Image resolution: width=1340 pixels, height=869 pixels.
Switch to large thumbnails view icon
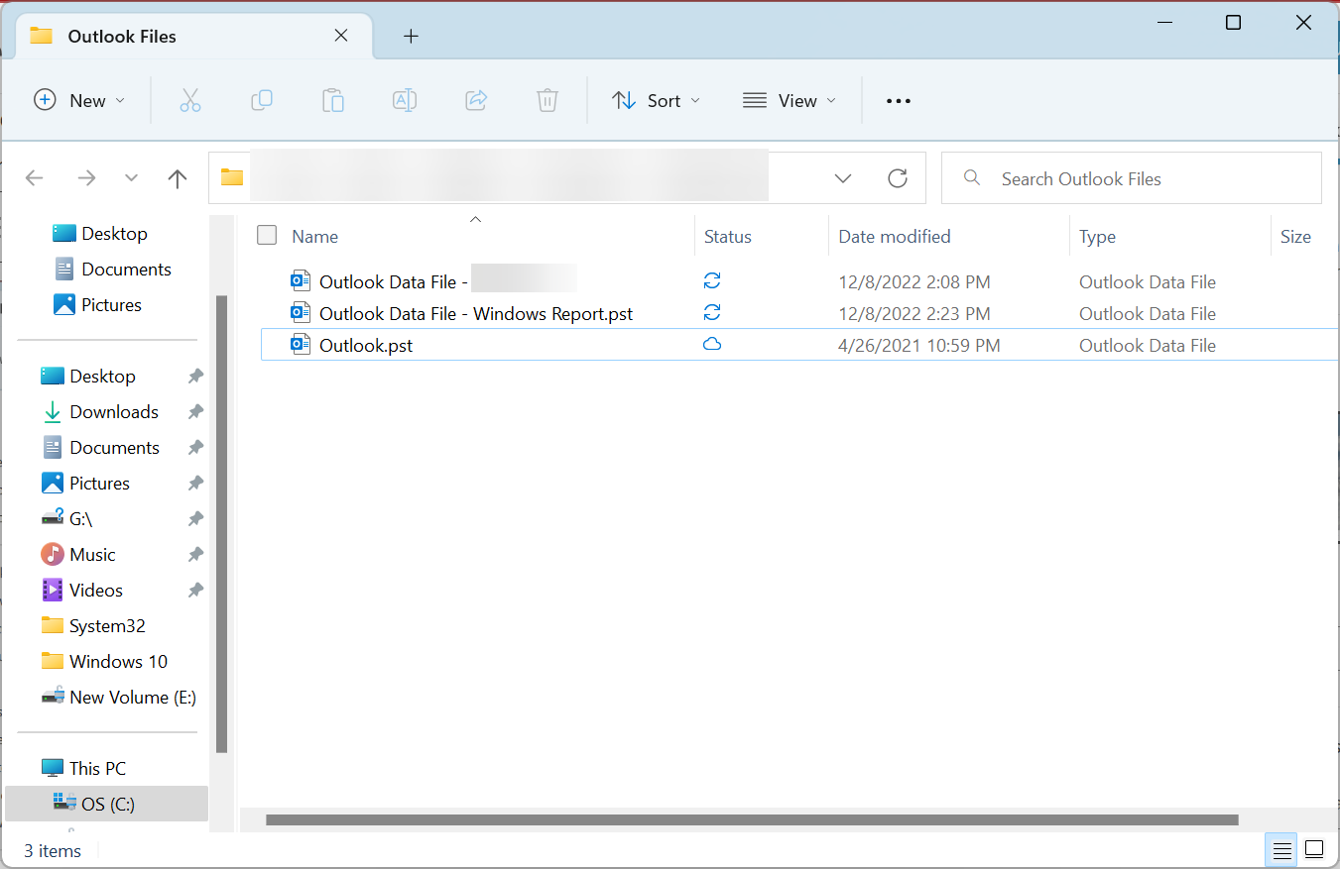pos(1314,850)
